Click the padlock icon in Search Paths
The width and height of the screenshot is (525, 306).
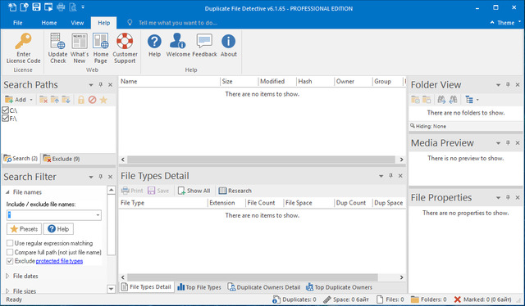80,100
